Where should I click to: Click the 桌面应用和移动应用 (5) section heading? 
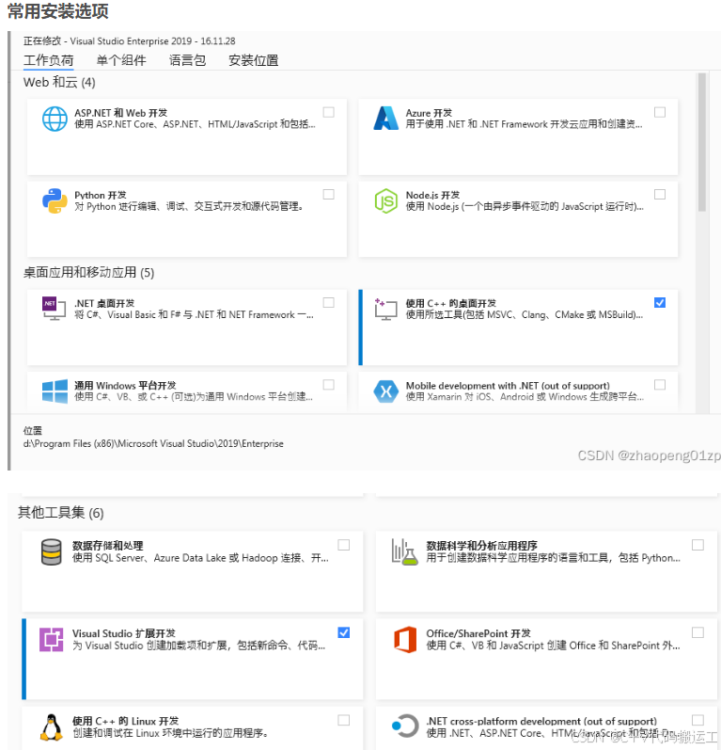(x=88, y=273)
